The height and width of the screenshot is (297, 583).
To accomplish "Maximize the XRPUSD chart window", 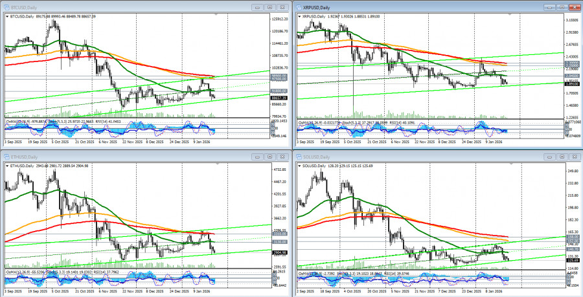I will point(562,7).
